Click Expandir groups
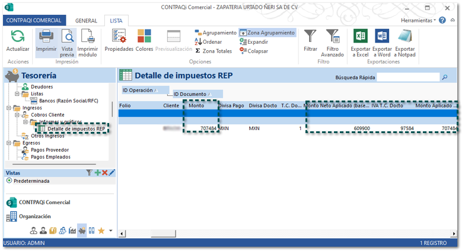 point(254,41)
